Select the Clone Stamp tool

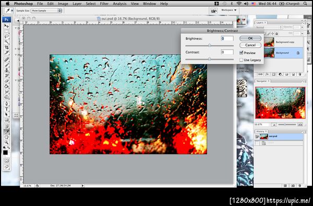7,70
